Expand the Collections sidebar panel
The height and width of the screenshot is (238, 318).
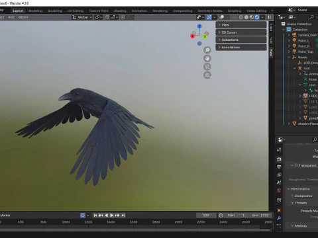tap(241, 40)
